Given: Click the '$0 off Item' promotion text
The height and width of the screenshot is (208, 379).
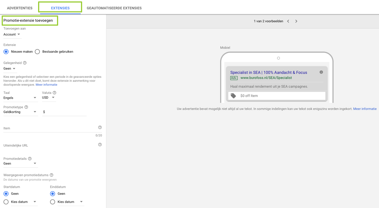Looking at the screenshot, I should coord(249,96).
